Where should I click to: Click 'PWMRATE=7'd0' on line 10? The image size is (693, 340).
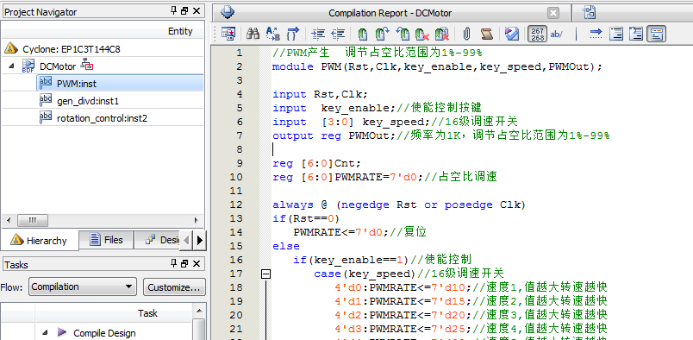coord(376,177)
